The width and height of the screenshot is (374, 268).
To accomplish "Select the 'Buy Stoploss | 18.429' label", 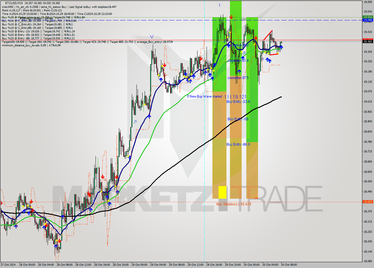I will pyautogui.click(x=234, y=204).
